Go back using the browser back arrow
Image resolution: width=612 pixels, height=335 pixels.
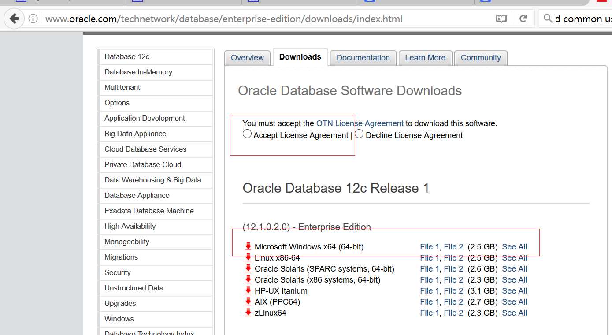tap(14, 19)
